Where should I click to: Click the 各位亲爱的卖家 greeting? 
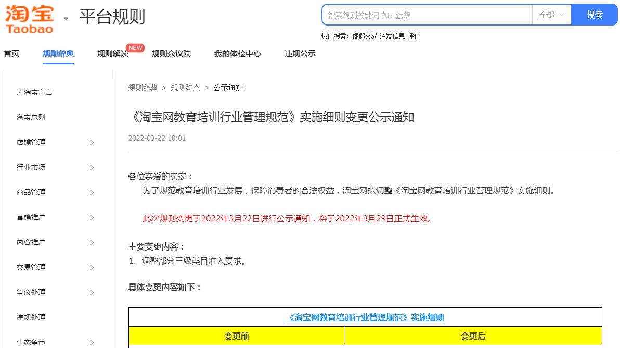click(x=161, y=176)
